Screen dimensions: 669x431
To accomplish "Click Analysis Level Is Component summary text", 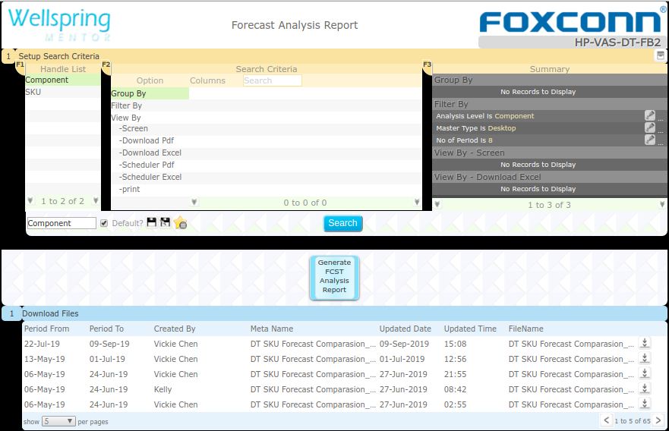I will [484, 116].
